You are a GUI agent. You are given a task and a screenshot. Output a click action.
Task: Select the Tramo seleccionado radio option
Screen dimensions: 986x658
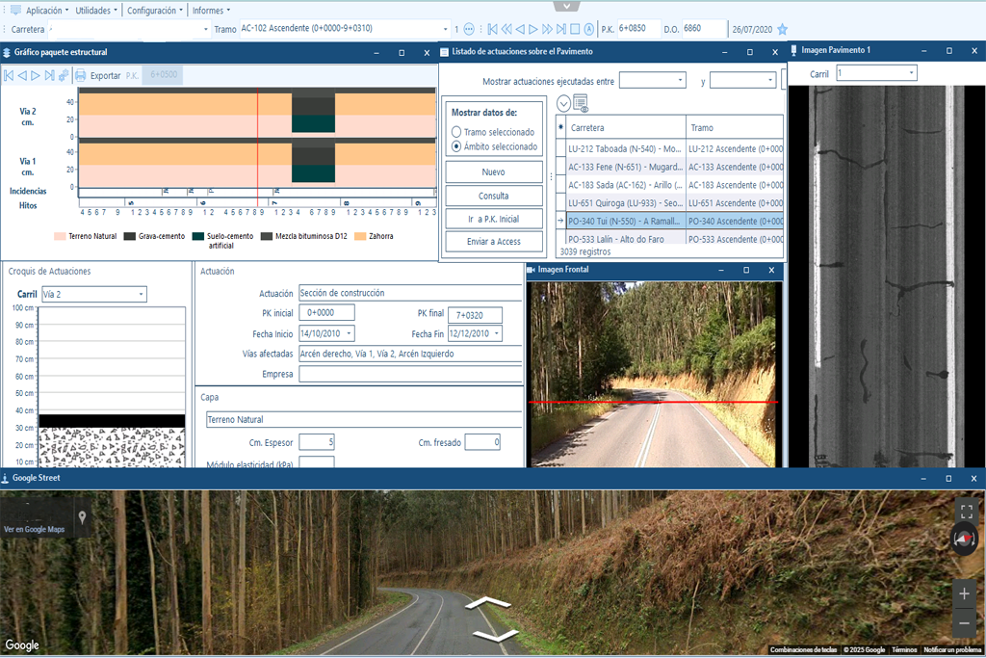[456, 132]
